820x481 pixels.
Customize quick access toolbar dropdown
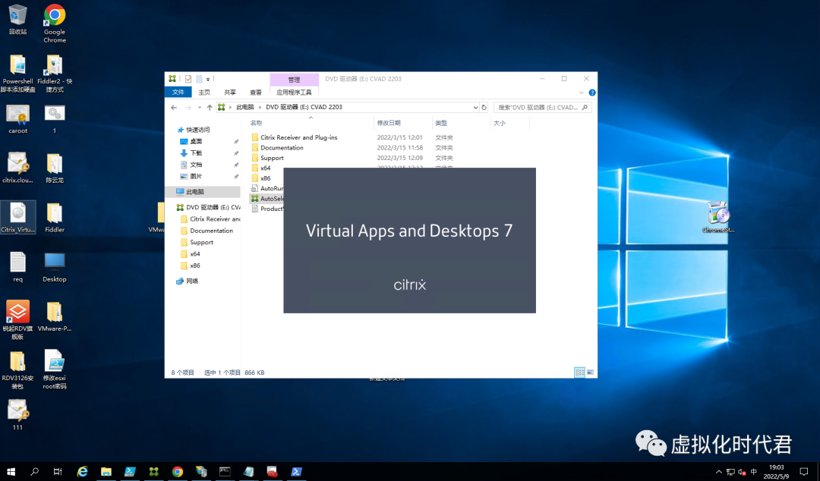click(x=207, y=79)
